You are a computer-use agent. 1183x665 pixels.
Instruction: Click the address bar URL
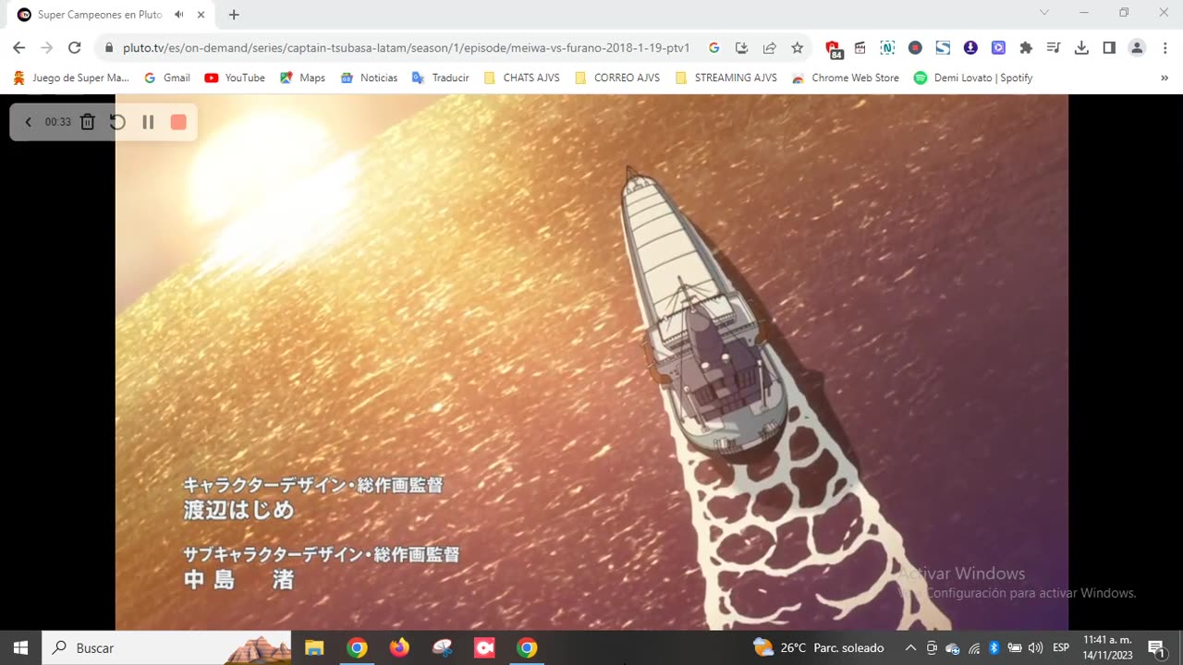click(x=406, y=48)
